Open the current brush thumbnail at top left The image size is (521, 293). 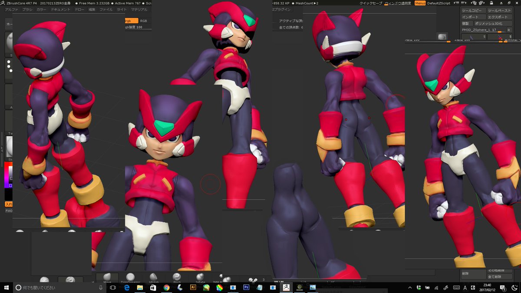(x=9, y=44)
